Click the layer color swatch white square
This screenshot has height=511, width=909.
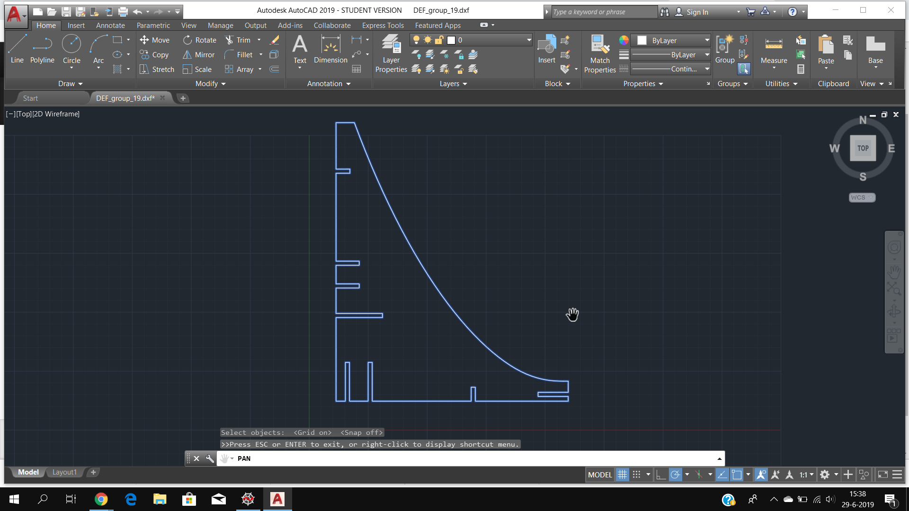coord(451,40)
